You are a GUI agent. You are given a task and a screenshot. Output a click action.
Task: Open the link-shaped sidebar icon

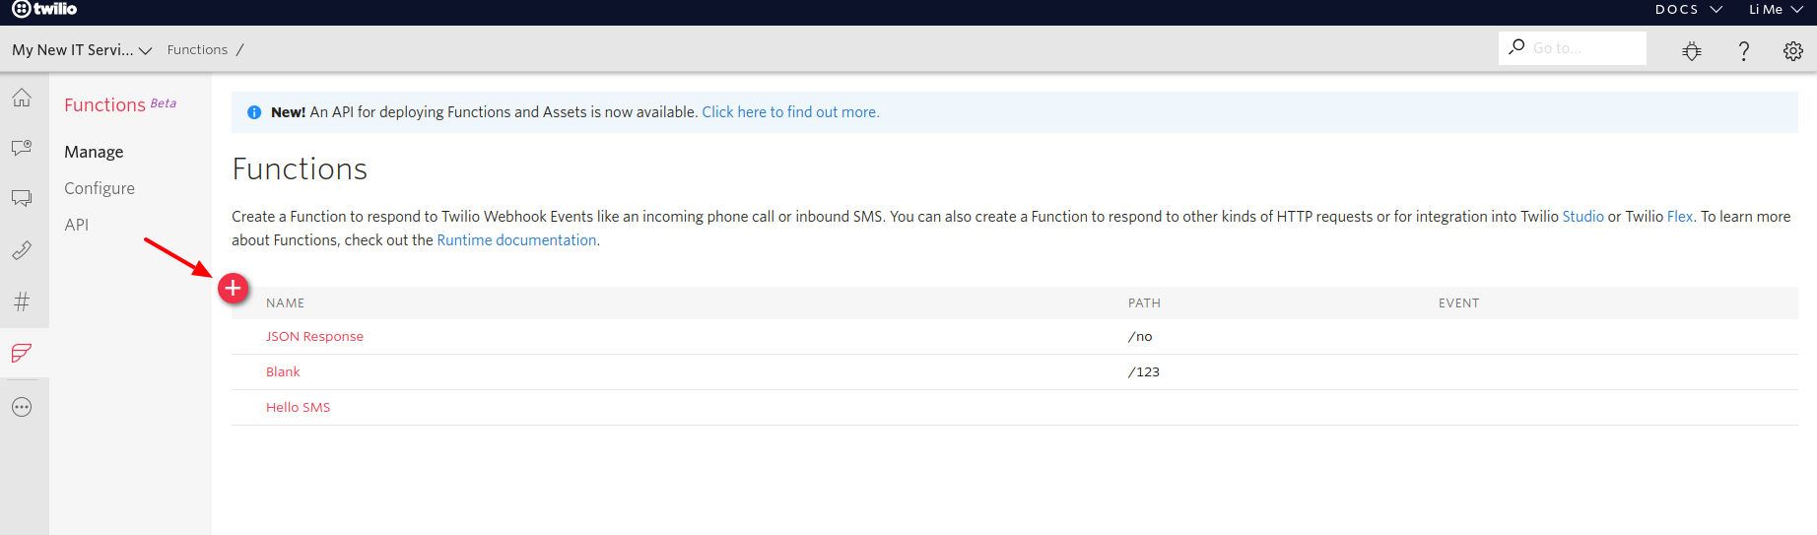click(22, 250)
